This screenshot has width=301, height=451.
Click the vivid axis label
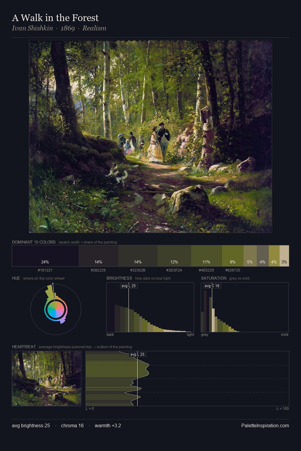(x=284, y=335)
